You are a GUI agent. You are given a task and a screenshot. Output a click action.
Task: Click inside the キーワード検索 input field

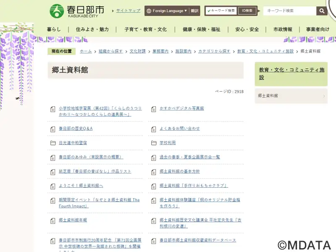click(x=290, y=11)
